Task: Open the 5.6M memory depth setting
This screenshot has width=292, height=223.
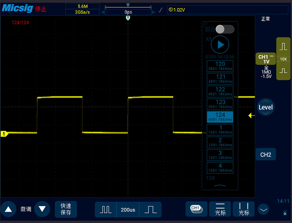Action: pos(82,6)
